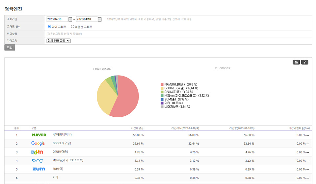Screen dimensions: 316x184
Task: Edit the start date field 2023/04/10
Action: tap(57, 19)
